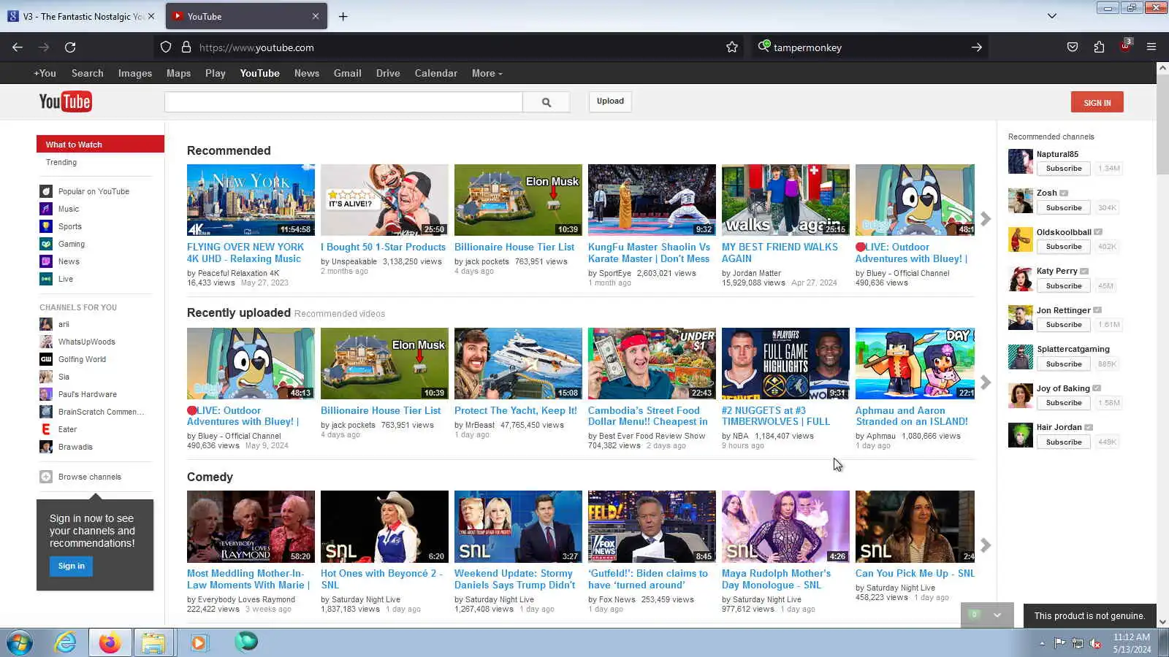Viewport: 1169px width, 657px height.
Task: Open the Golfing World channel icon
Action: pos(46,359)
